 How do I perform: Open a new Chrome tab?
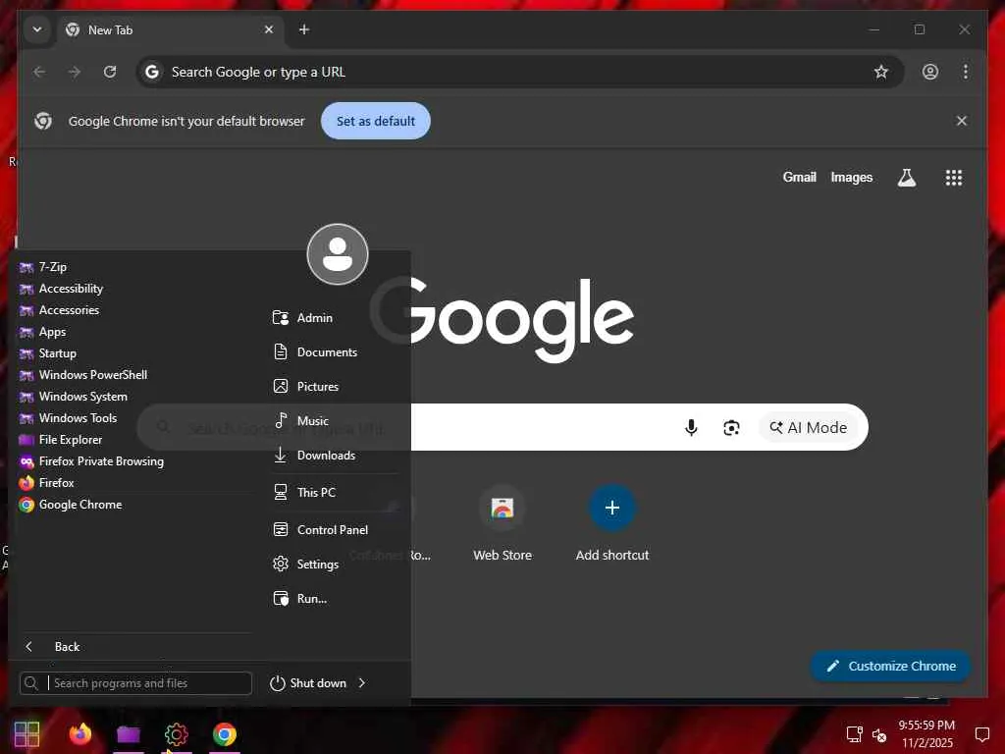coord(304,29)
